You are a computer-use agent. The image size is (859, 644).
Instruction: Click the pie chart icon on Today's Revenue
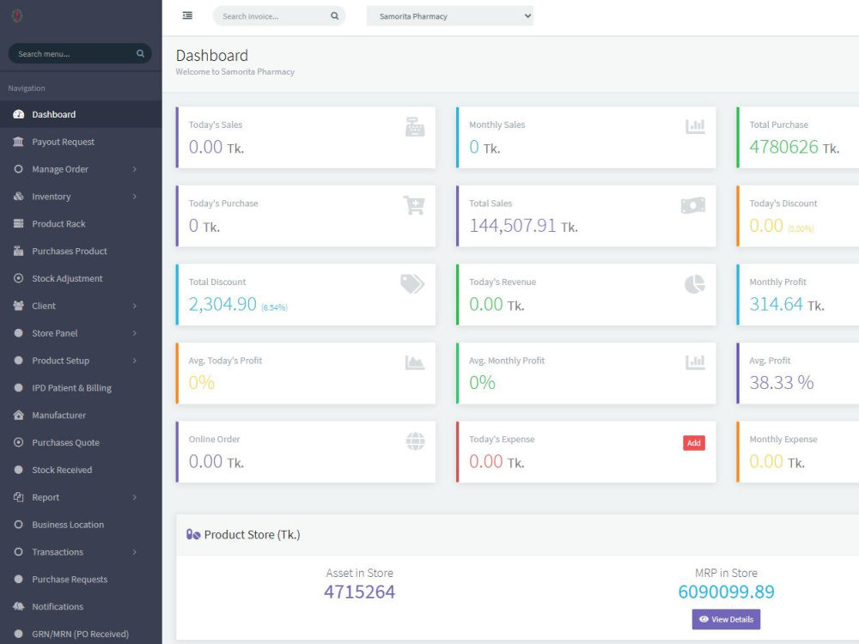tap(695, 283)
